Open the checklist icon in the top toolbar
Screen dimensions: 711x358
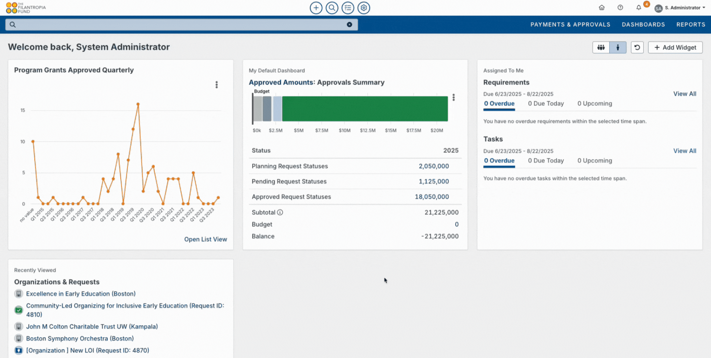[x=348, y=8]
